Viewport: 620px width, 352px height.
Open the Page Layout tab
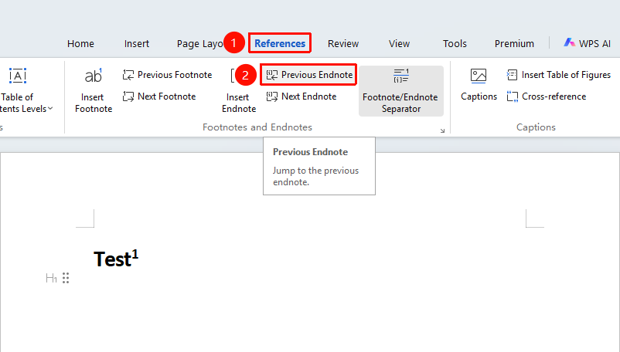point(199,43)
